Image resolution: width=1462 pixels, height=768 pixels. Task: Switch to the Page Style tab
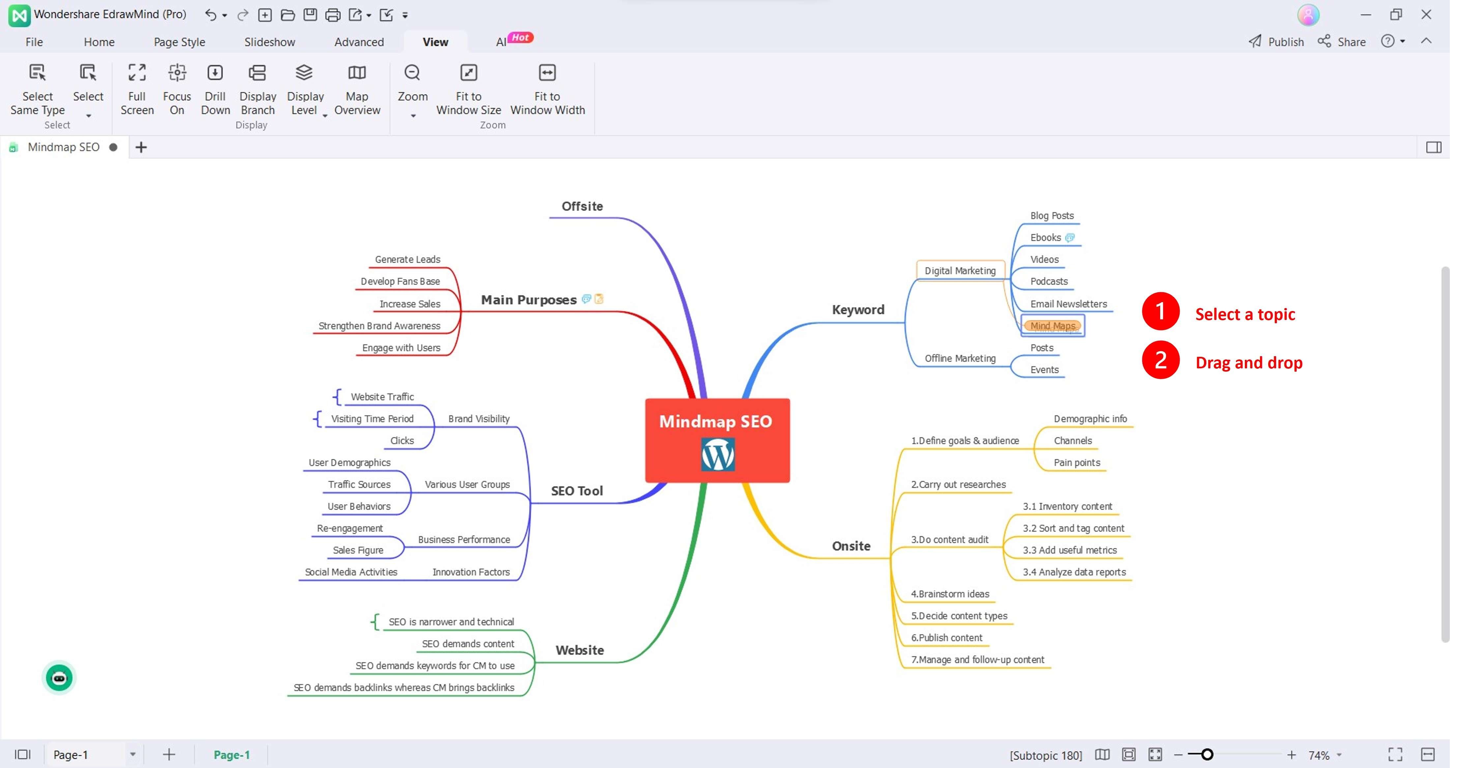tap(179, 42)
